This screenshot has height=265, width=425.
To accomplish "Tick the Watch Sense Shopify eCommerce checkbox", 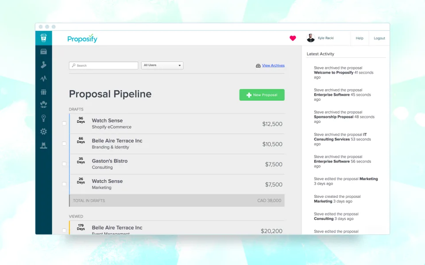I will [64, 123].
